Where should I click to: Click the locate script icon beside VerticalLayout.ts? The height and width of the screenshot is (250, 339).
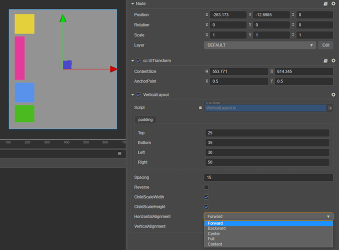click(330, 107)
